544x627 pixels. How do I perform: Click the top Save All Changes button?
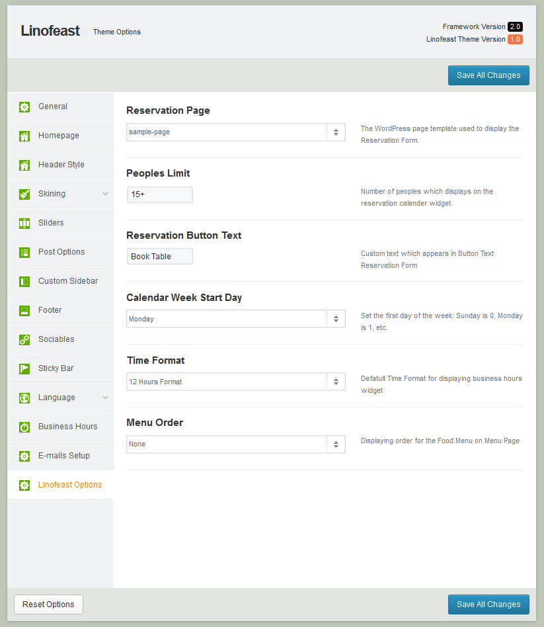coord(488,75)
